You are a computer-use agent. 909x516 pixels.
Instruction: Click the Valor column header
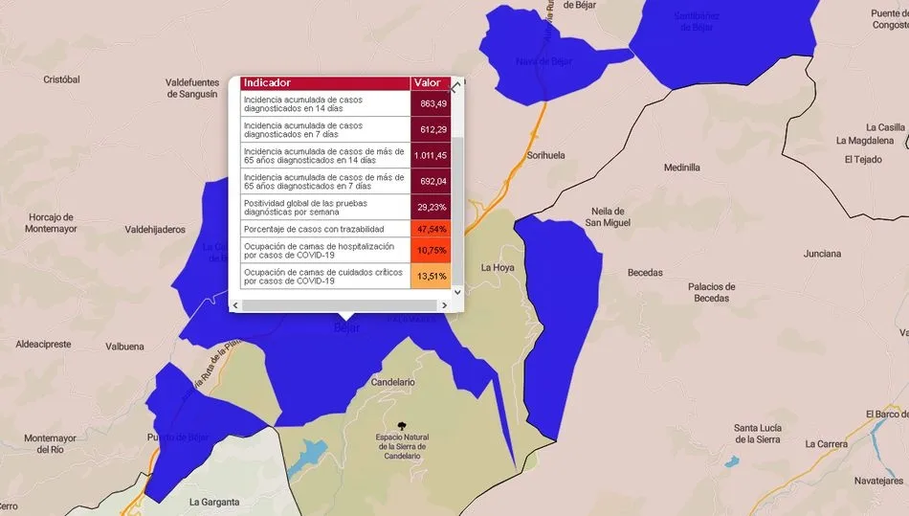coord(431,83)
